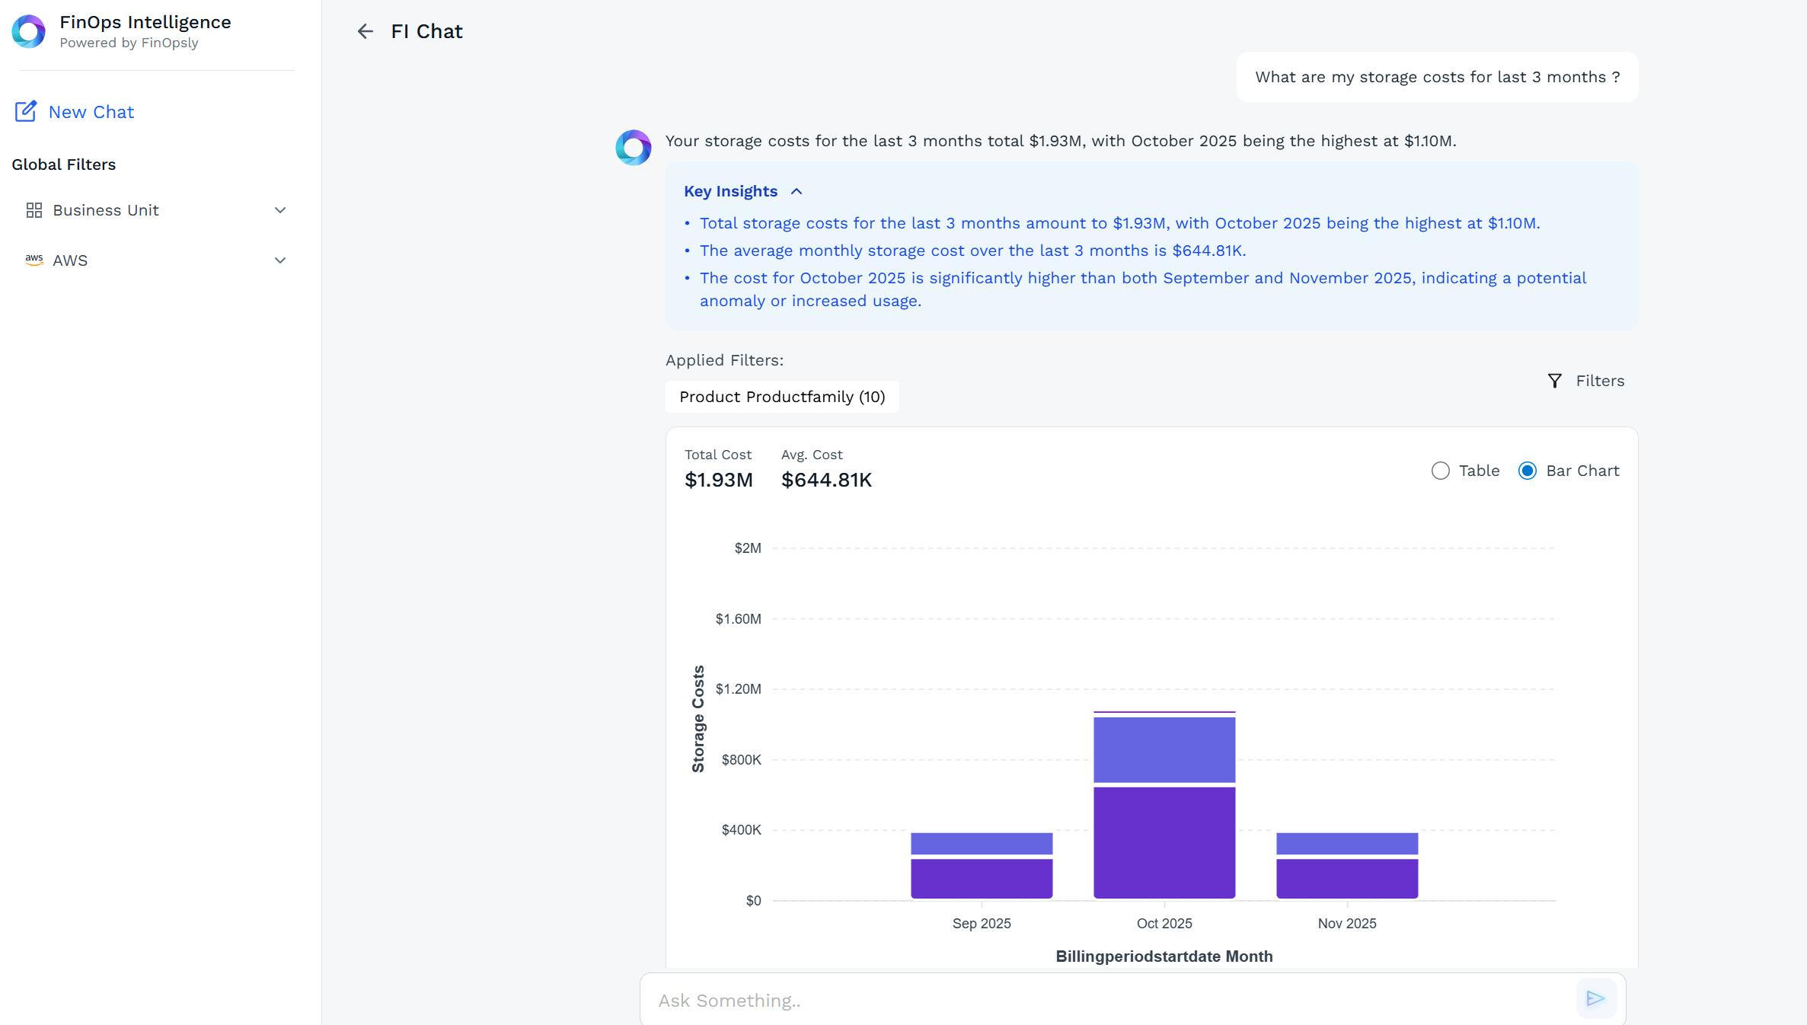Expand the AWS filter dropdown
Viewport: 1807px width, 1025px height.
click(x=279, y=260)
